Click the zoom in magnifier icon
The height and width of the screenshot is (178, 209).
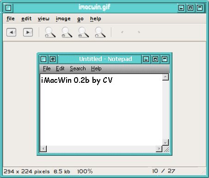50,32
